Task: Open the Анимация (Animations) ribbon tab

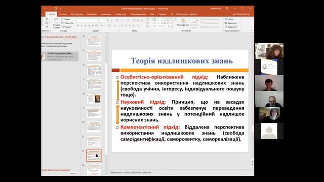Action: 106,14
